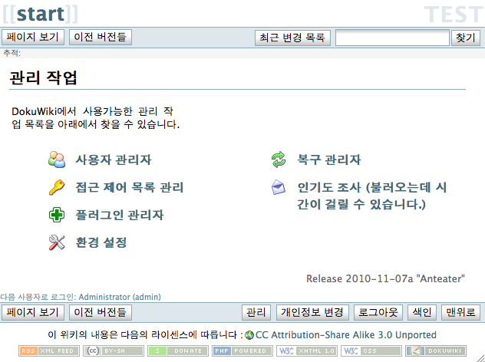This screenshot has height=362, width=485.
Task: Click the yellow key ACL icon
Action: coord(57,187)
